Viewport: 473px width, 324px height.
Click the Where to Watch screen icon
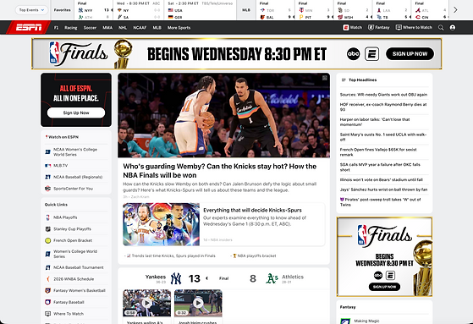coord(399,27)
